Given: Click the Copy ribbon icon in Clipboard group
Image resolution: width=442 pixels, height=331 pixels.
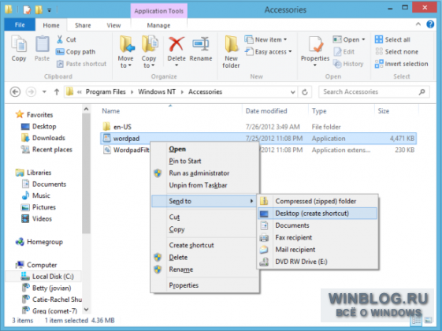Looking at the screenshot, I should pos(19,49).
